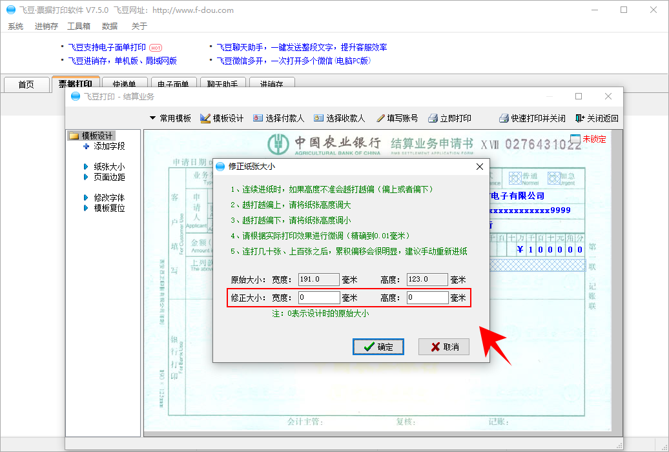Minimize the main 飞豆票据打印软件 window
This screenshot has height=452, width=669.
595,10
